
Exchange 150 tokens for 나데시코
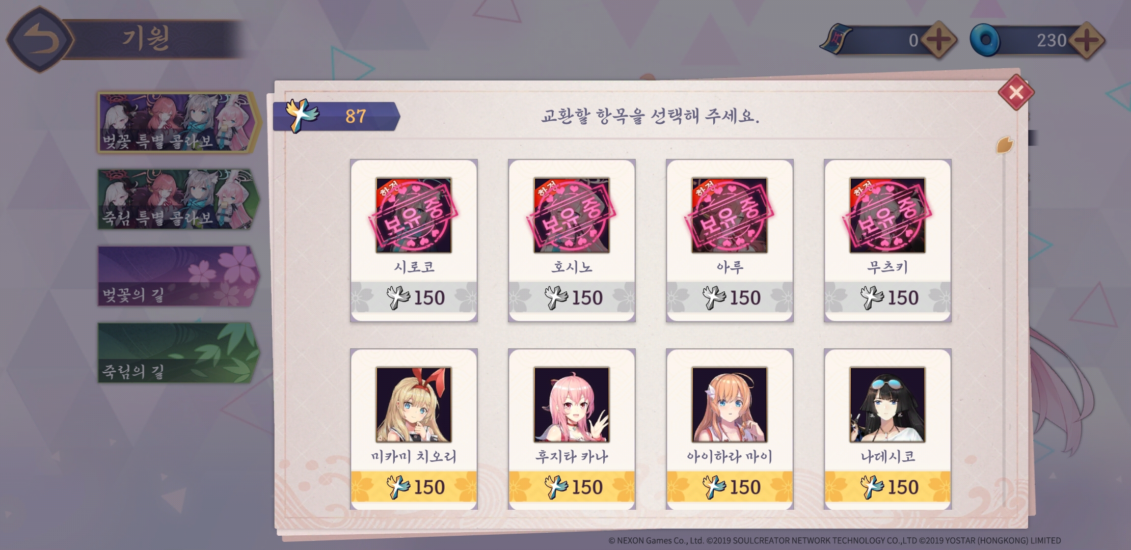[x=887, y=487]
